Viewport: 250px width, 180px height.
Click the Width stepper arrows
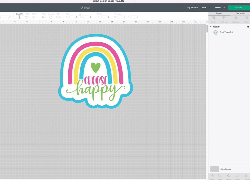(76, 17)
